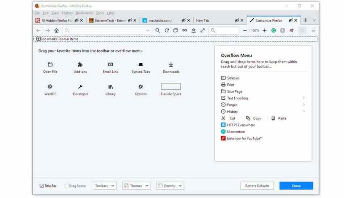Click the green Grammarly extension icon
Viewport: 344px width, 198px height.
[x=274, y=30]
